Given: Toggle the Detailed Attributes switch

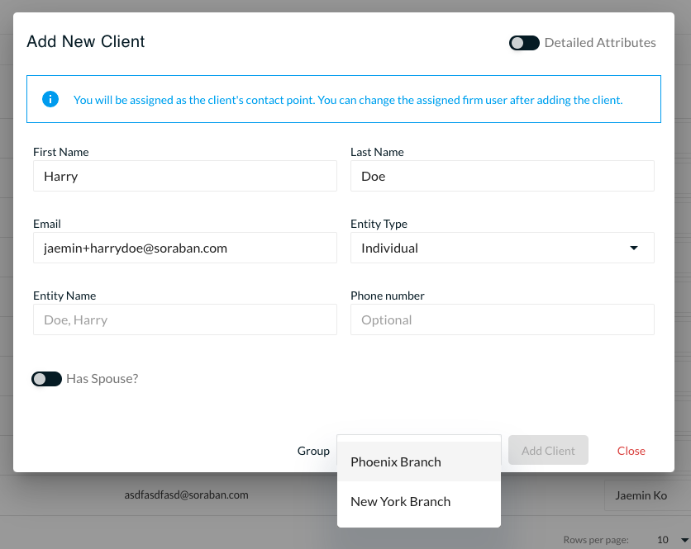Looking at the screenshot, I should [524, 43].
